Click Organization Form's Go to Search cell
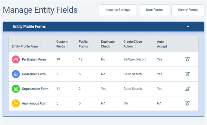Screen dimensions: 207x125 pyautogui.click(x=133, y=89)
